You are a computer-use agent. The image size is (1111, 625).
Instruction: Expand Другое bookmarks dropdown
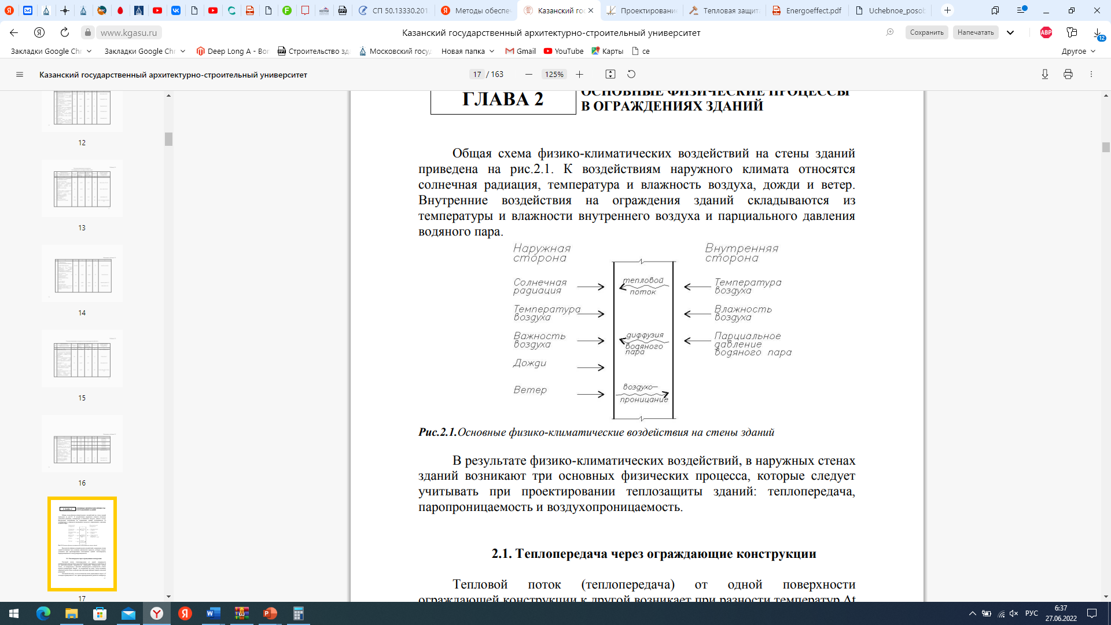click(1079, 51)
